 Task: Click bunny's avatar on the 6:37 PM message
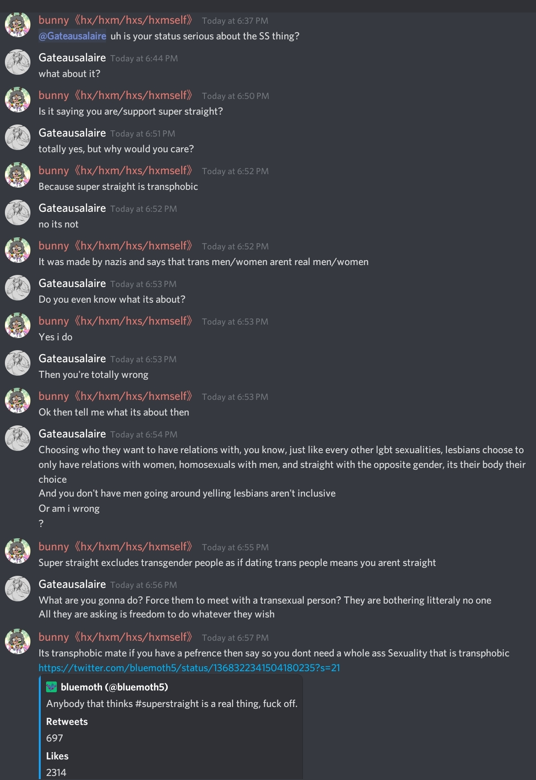click(x=17, y=25)
